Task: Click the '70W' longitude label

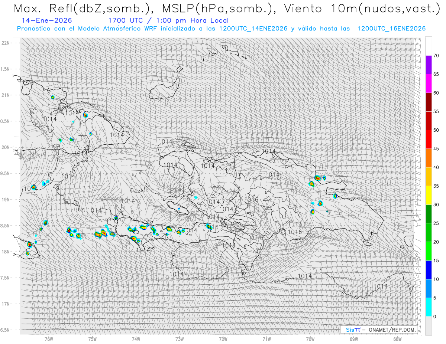Action: point(310,339)
